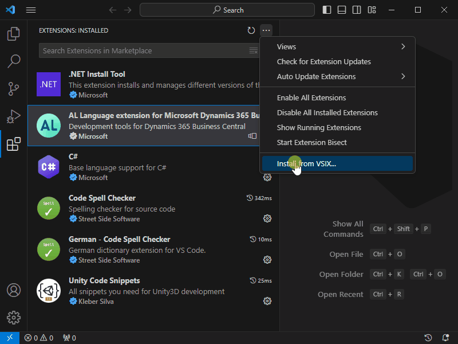
Task: Open .NET Install Tool extension title
Action: tap(97, 75)
